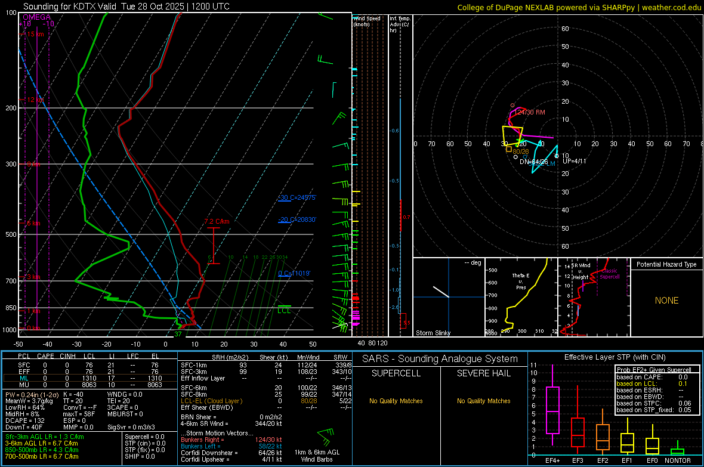Click the "Eff Shear (EBWD)" row
Viewport: 704px width, 467px height.
266,407
